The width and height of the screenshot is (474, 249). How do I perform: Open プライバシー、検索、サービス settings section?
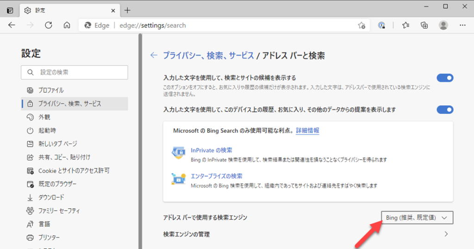coord(75,104)
